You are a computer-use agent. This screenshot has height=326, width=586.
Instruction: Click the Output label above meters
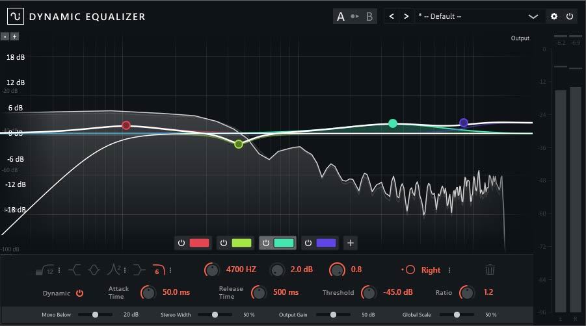pos(520,38)
